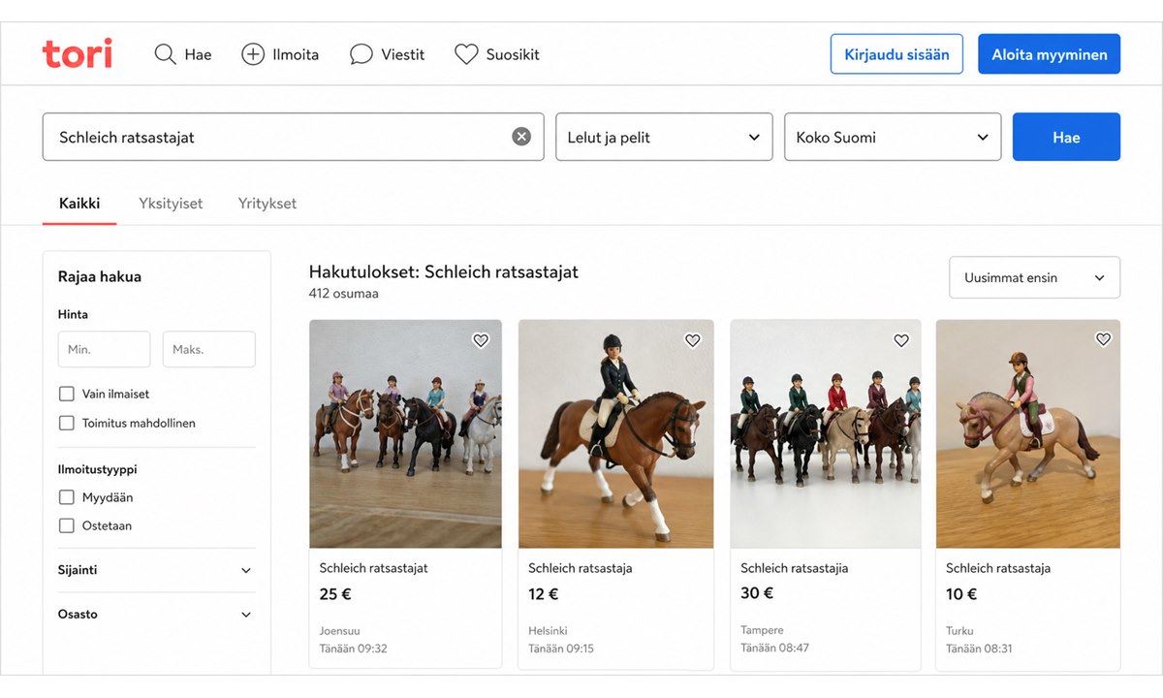Switch to the Yksityiset tab
1163x698 pixels.
[171, 204]
